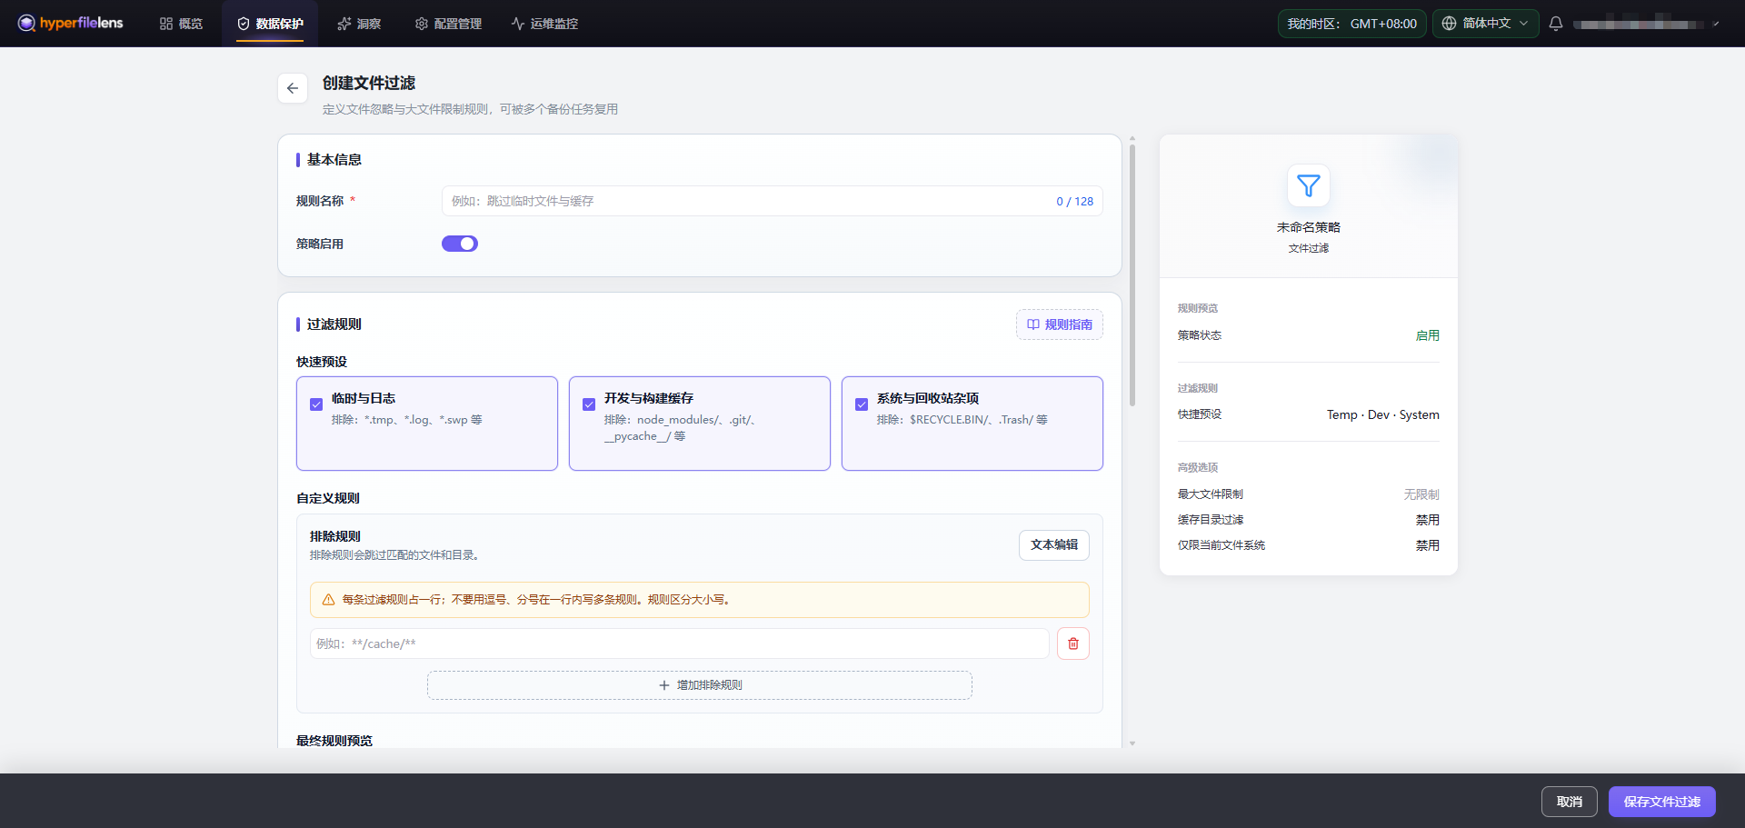Click the 未命名策略 policy name text
1745x828 pixels.
click(x=1309, y=227)
